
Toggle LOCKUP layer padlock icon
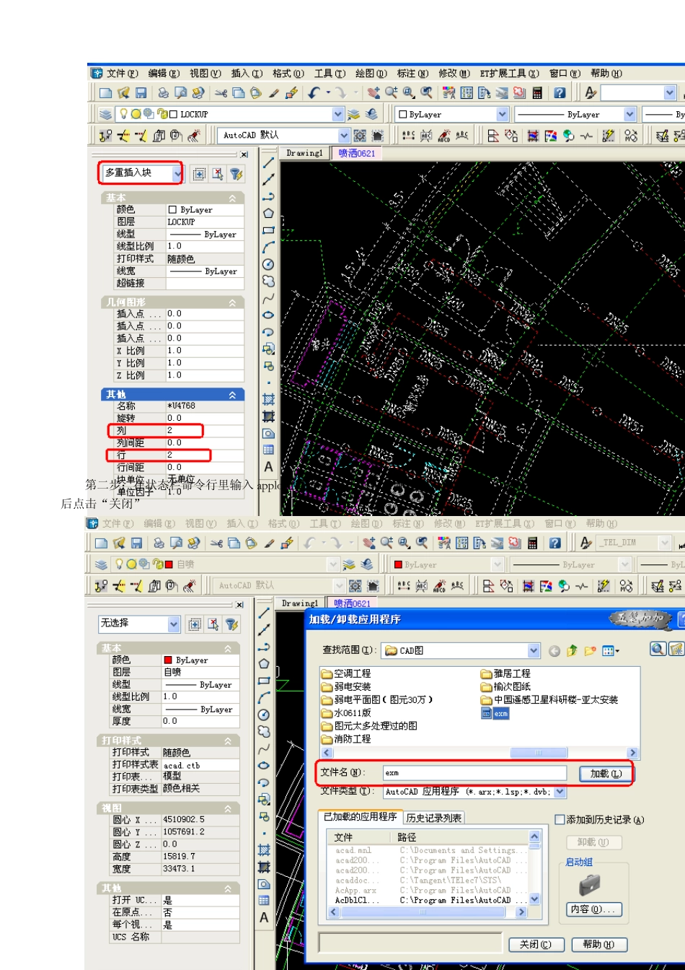tap(162, 114)
